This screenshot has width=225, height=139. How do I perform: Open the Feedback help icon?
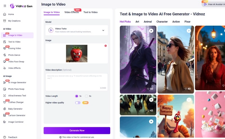(x=4, y=137)
